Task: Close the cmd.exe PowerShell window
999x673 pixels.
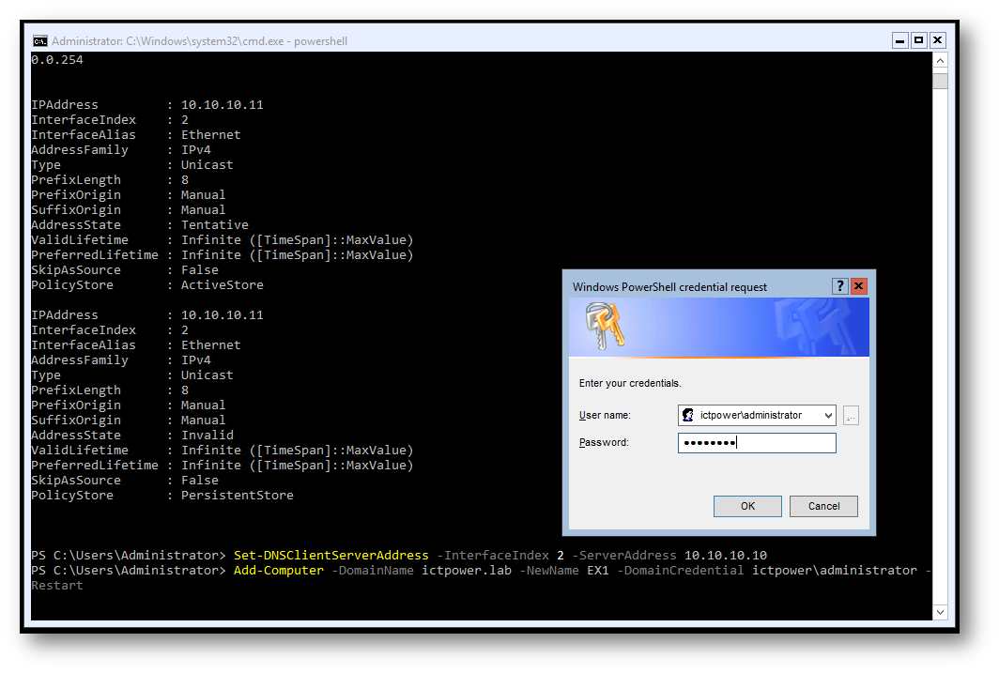Action: click(937, 40)
